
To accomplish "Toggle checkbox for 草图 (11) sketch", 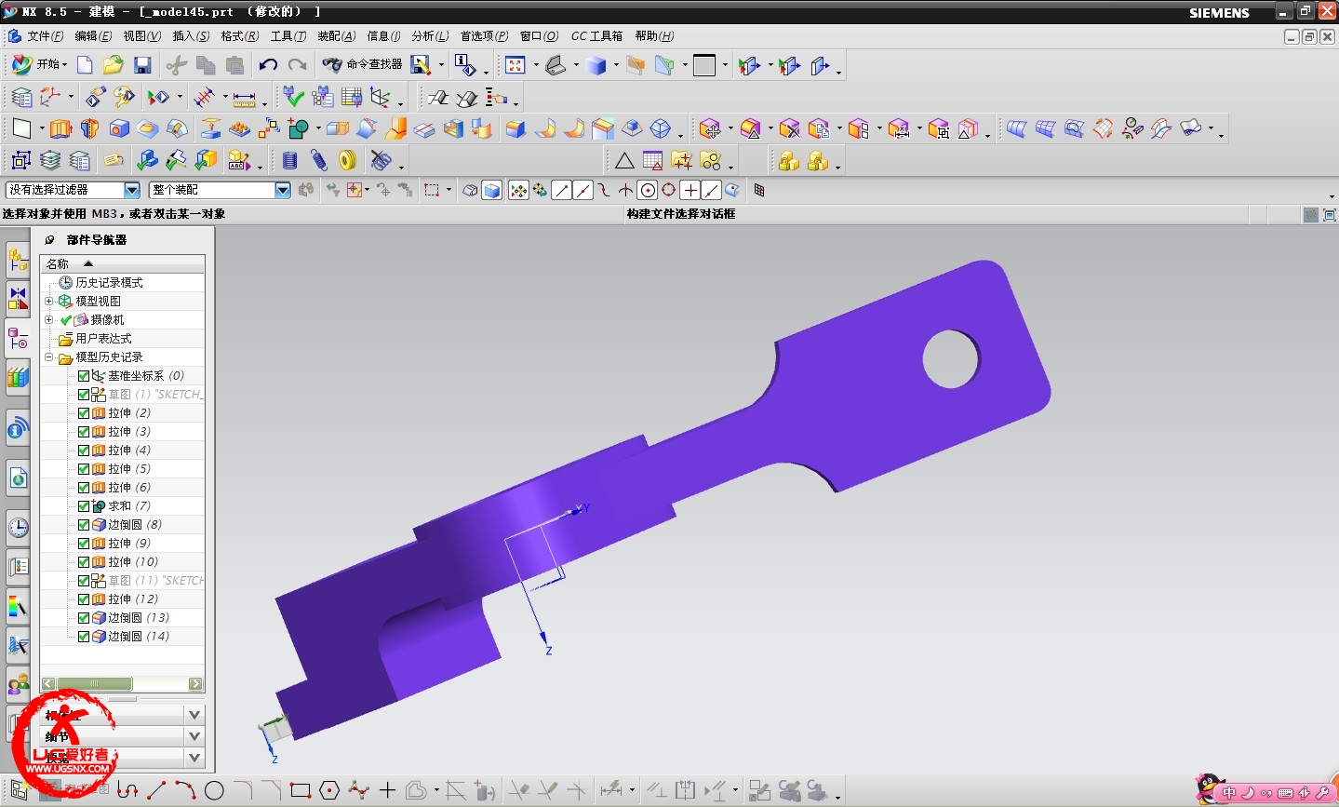I will 84,581.
